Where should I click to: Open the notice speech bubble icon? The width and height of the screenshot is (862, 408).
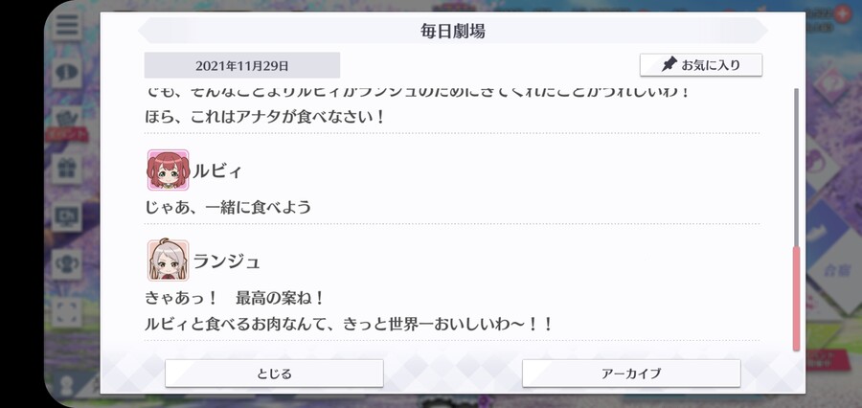[66, 72]
